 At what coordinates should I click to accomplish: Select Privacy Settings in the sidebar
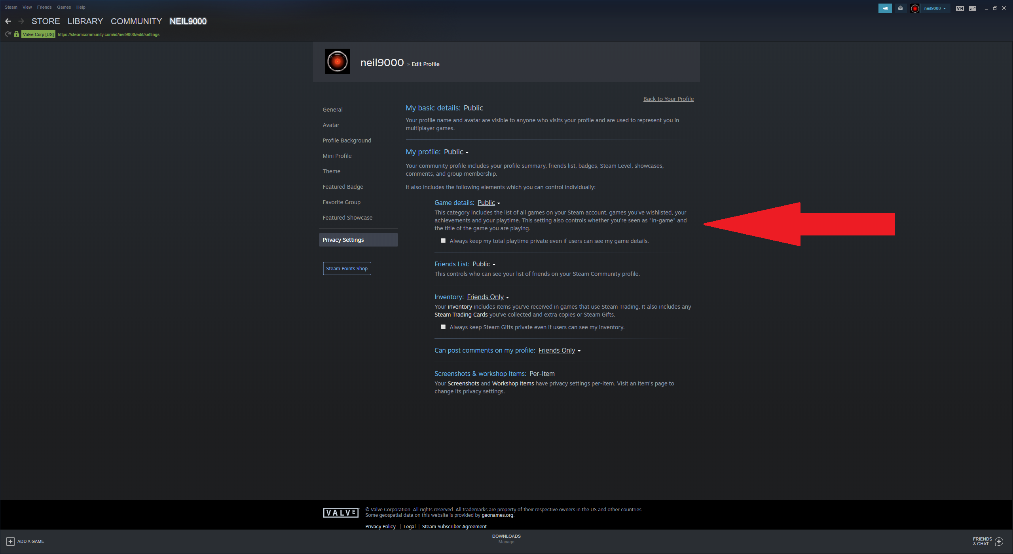click(358, 240)
